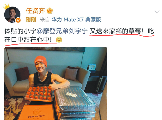Tap the smiling hug emoji in post
Image resolution: width=162 pixels, height=120 pixels.
59,40
